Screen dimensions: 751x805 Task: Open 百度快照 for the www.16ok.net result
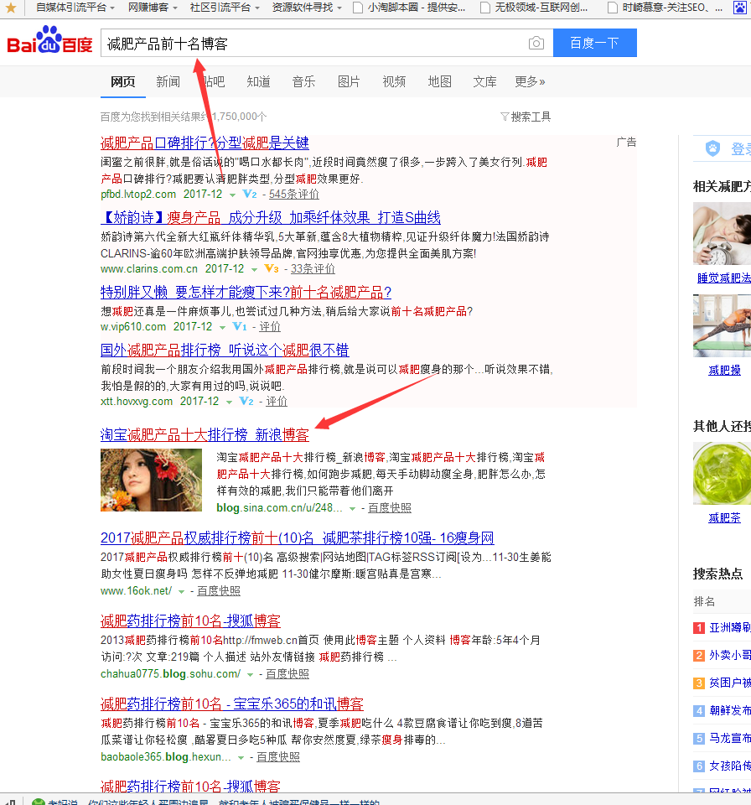(219, 591)
